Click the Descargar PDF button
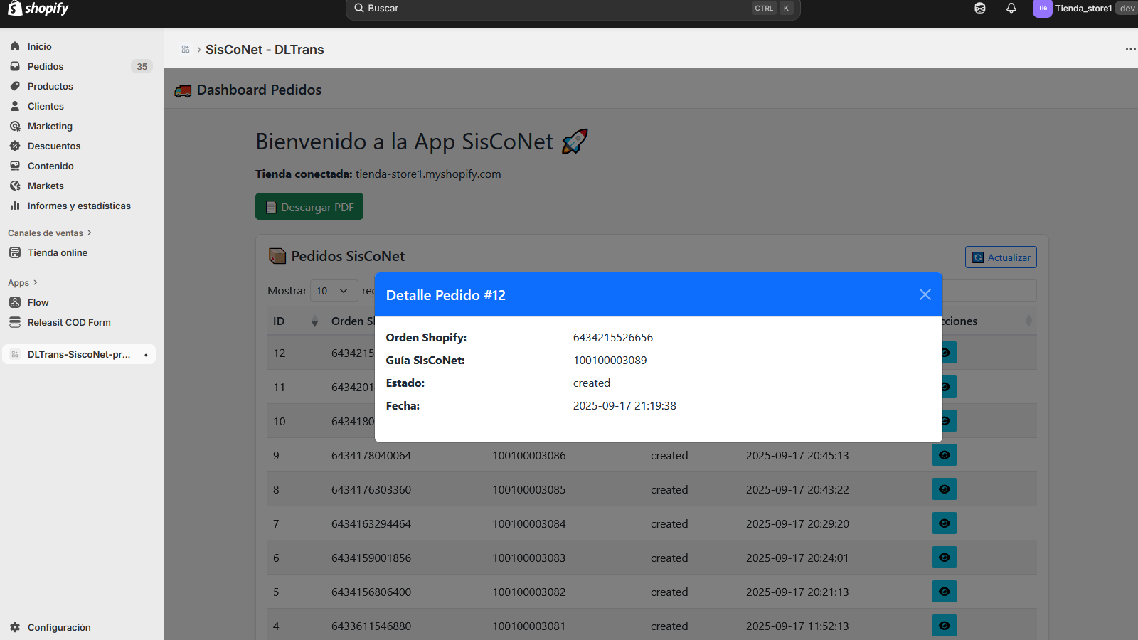 [309, 207]
